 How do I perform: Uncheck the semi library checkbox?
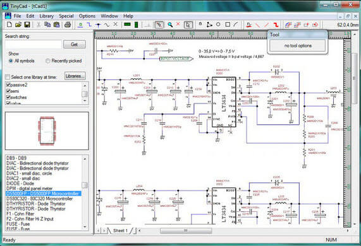[8, 91]
